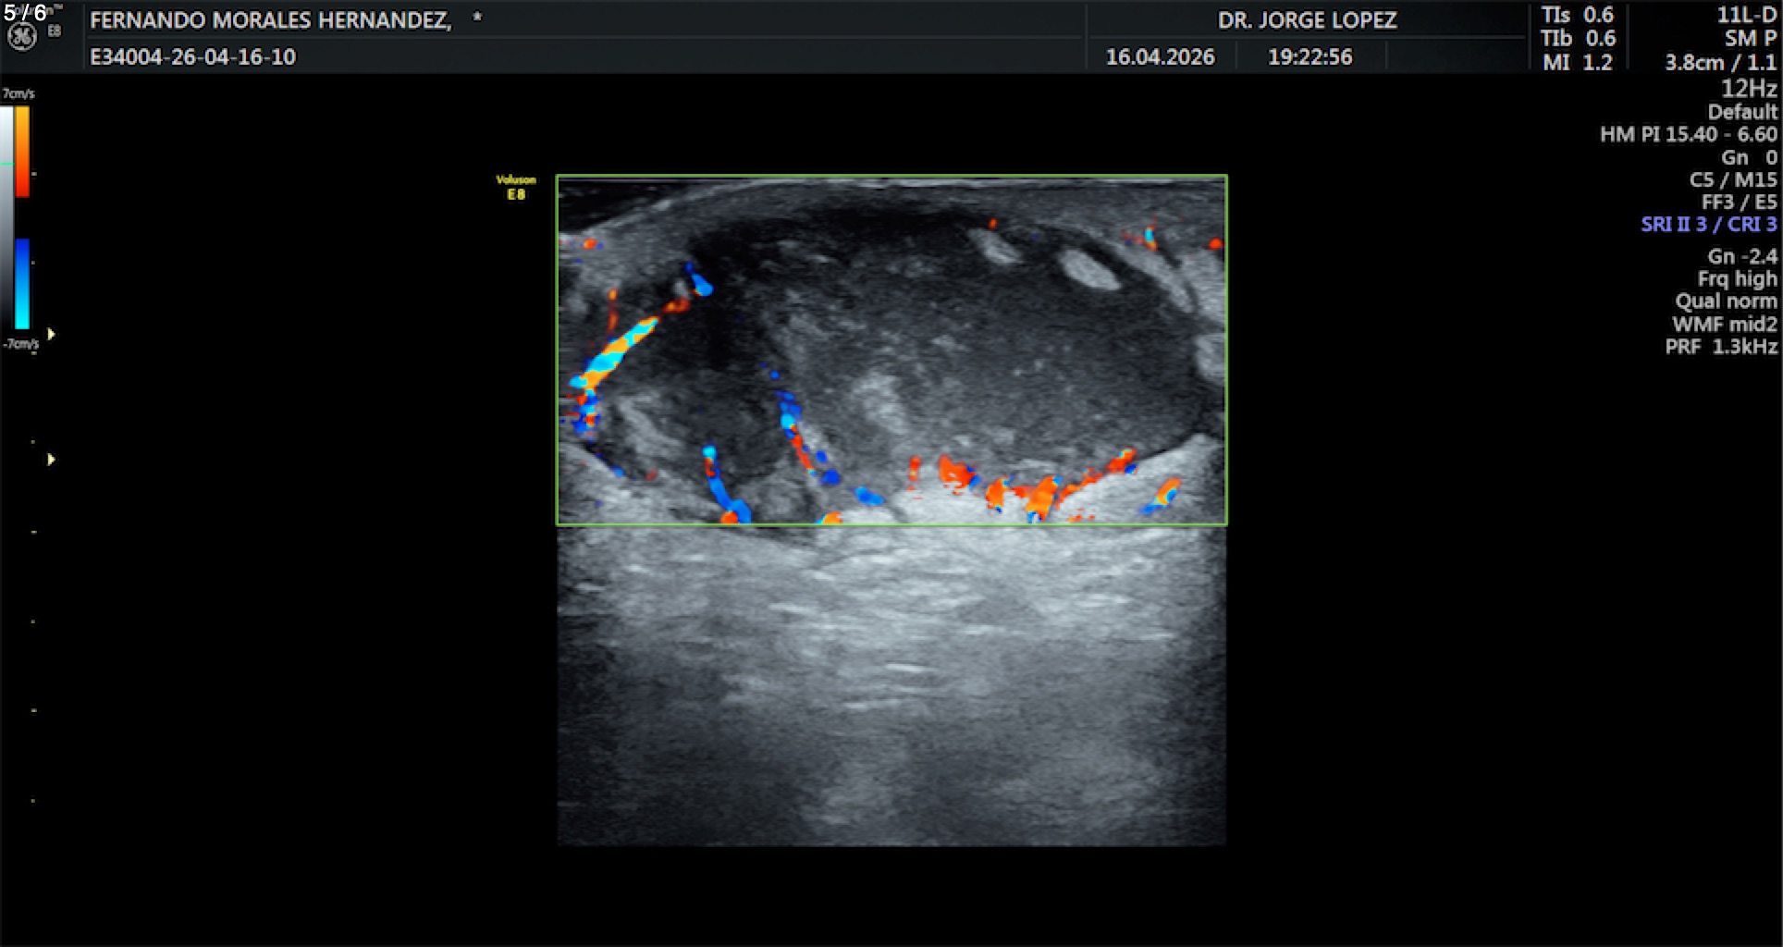Image resolution: width=1783 pixels, height=947 pixels.
Task: Click the yellow Voluson E8 label
Action: pos(516,187)
